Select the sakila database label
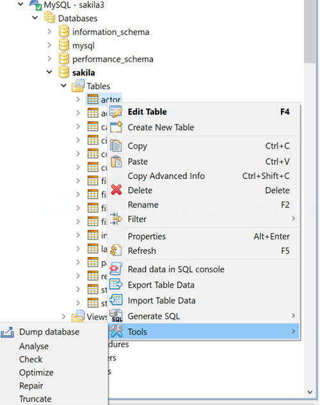 coord(84,72)
